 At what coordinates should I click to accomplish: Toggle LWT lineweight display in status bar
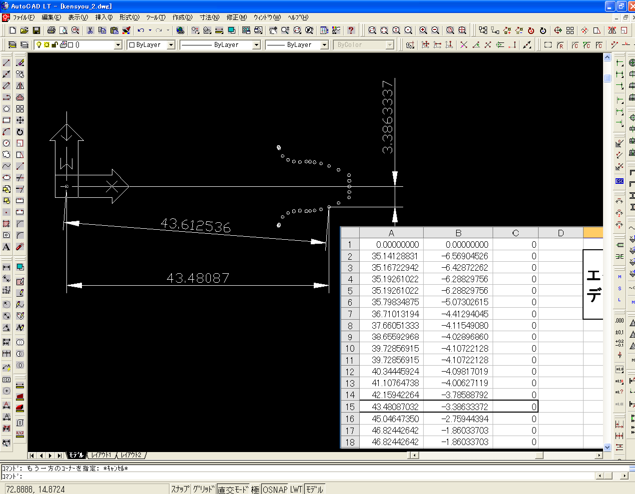tap(296, 490)
